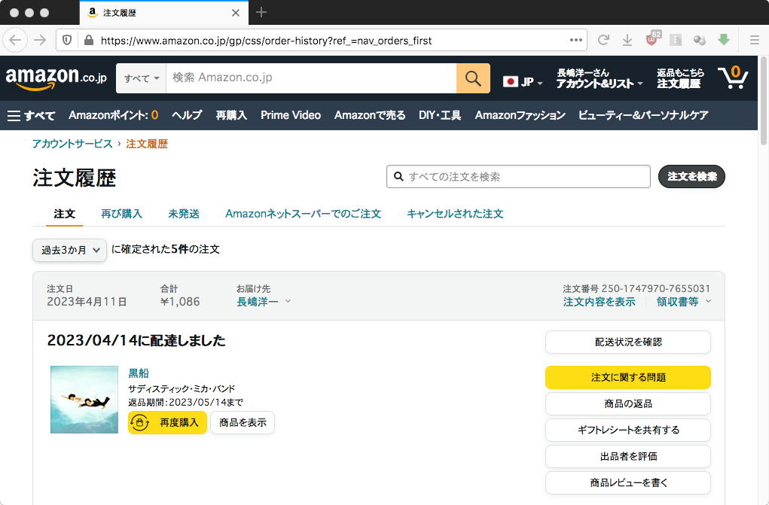Open the 黒船 product title link
Screen dimensions: 769x505
pos(139,373)
